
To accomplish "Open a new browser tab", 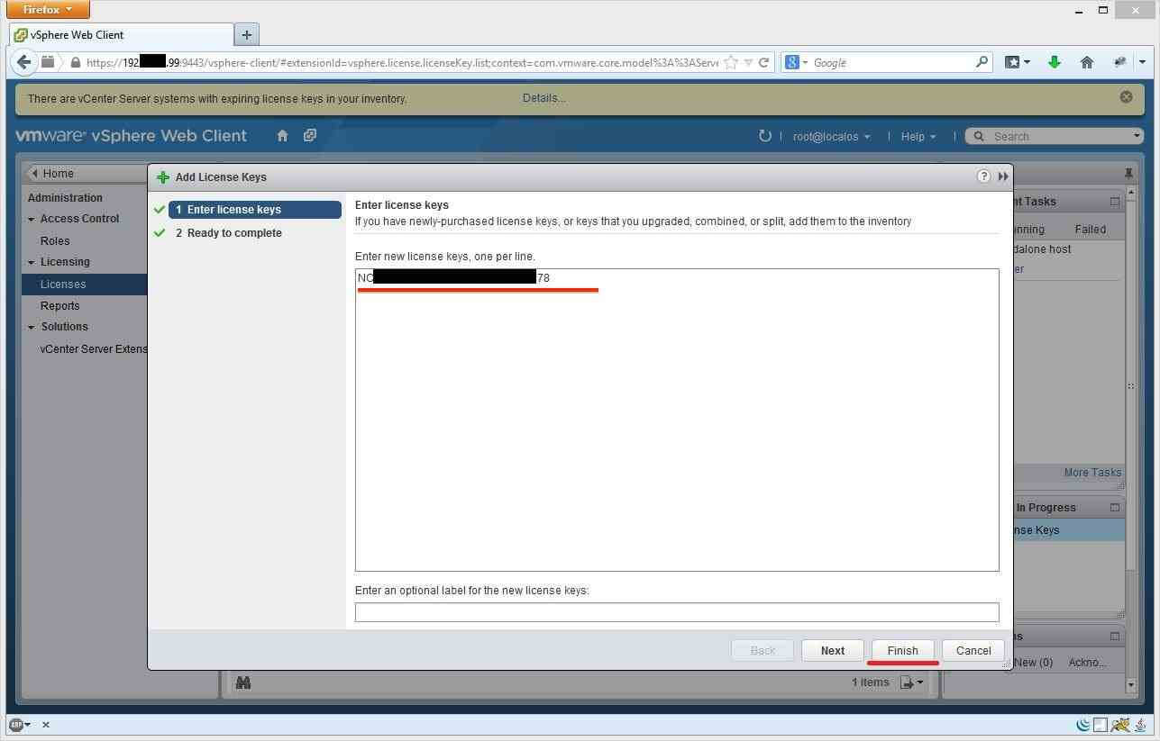I will click(x=246, y=34).
